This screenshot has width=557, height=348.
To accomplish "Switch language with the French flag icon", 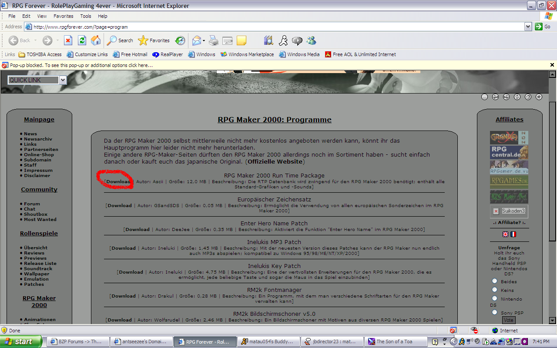I will coord(513,234).
